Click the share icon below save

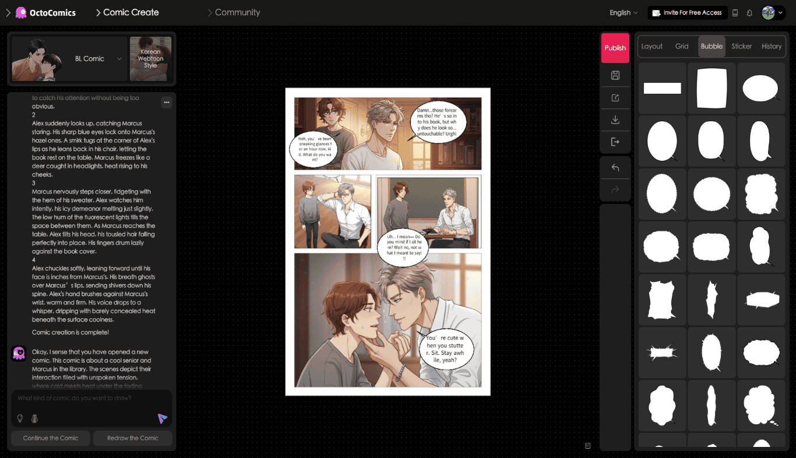click(615, 98)
